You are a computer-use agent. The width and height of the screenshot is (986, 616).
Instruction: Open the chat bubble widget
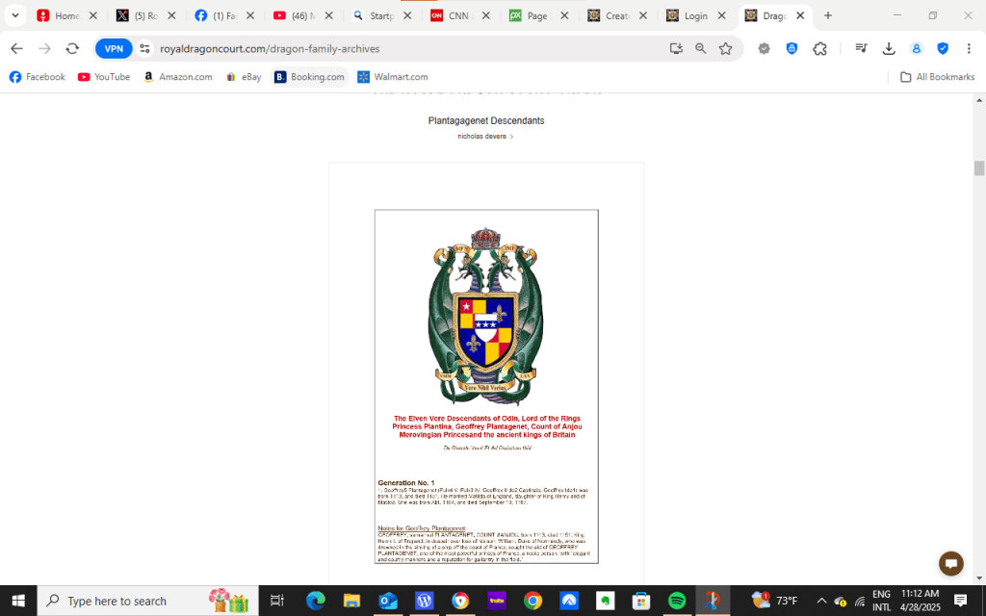click(950, 564)
